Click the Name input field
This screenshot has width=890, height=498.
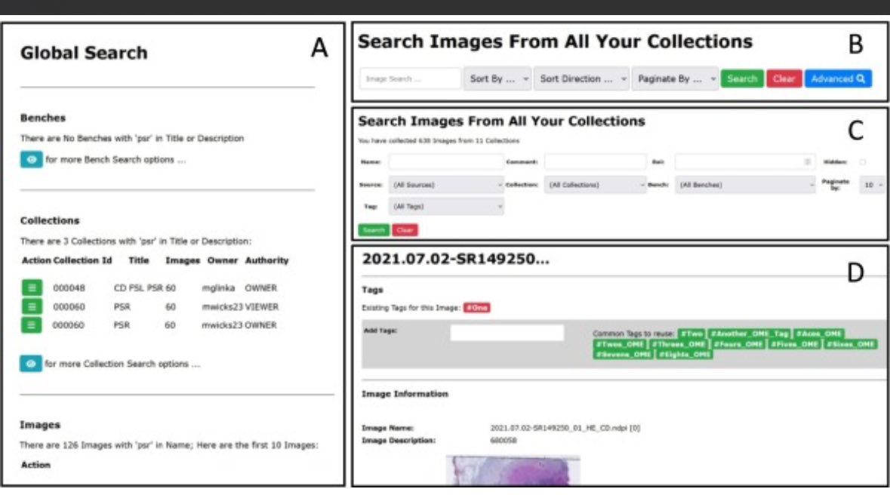point(446,161)
